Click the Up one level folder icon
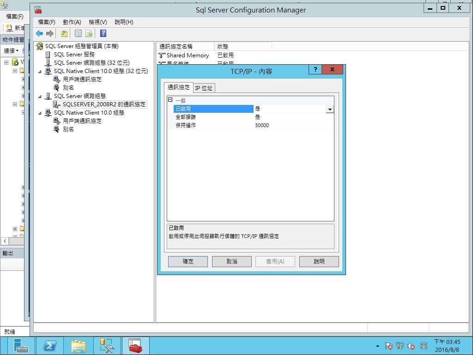 click(64, 33)
